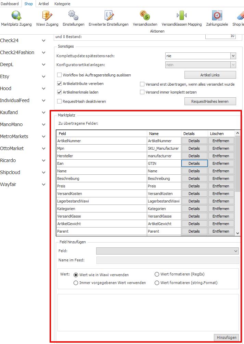This screenshot has width=244, height=344.
Task: Open the Marktplatz Zugang icon
Action: click(x=16, y=15)
